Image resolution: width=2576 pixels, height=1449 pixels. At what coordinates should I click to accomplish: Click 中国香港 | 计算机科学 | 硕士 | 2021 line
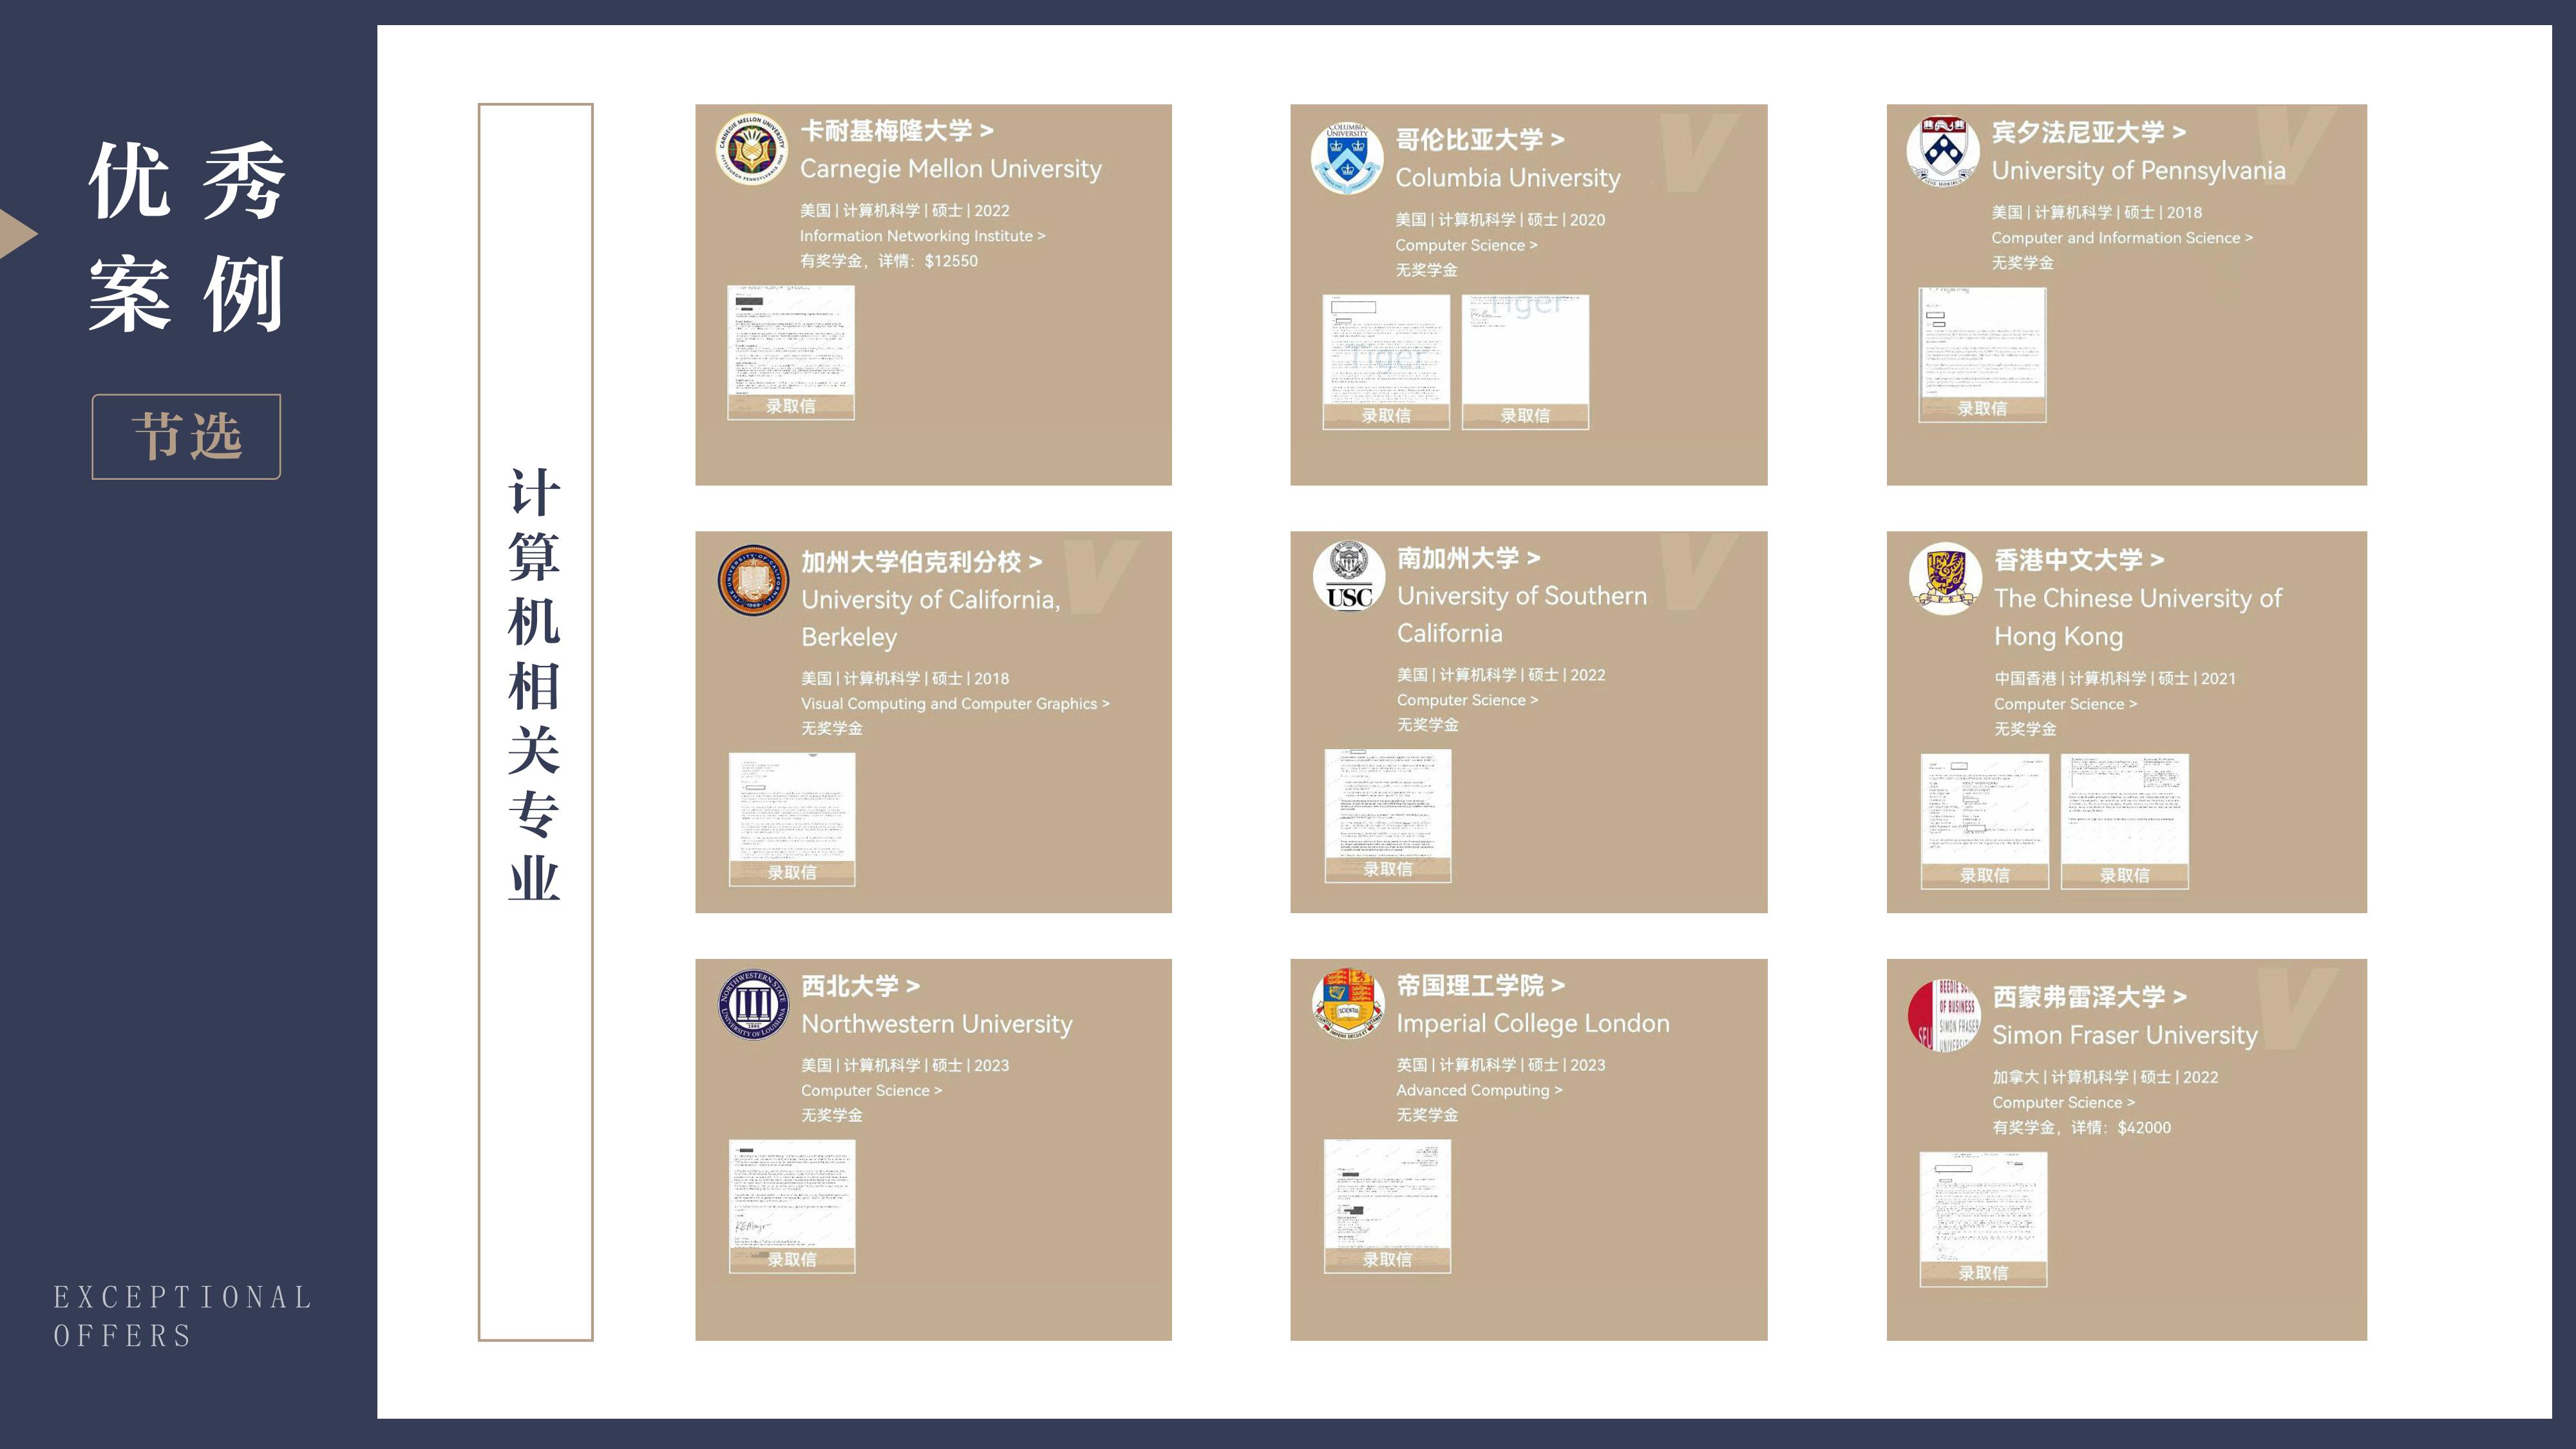coord(2115,679)
